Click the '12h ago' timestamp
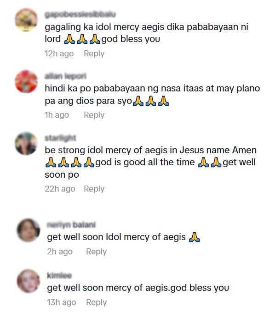The width and height of the screenshot is (264, 319). click(x=59, y=54)
